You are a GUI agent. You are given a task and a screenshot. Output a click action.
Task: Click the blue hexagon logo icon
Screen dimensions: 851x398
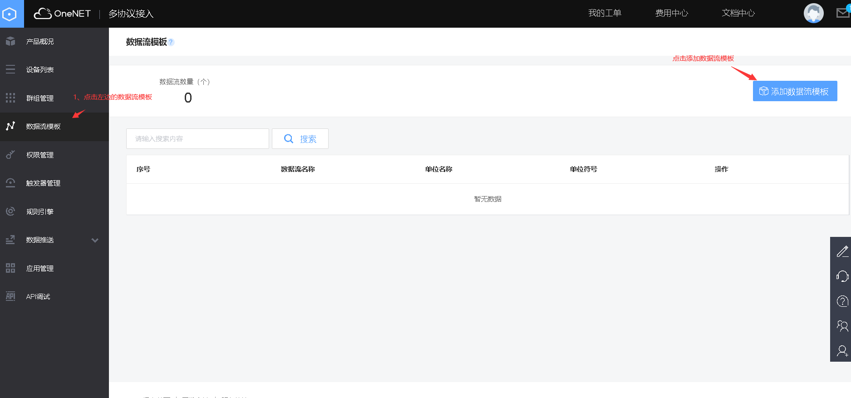10,14
